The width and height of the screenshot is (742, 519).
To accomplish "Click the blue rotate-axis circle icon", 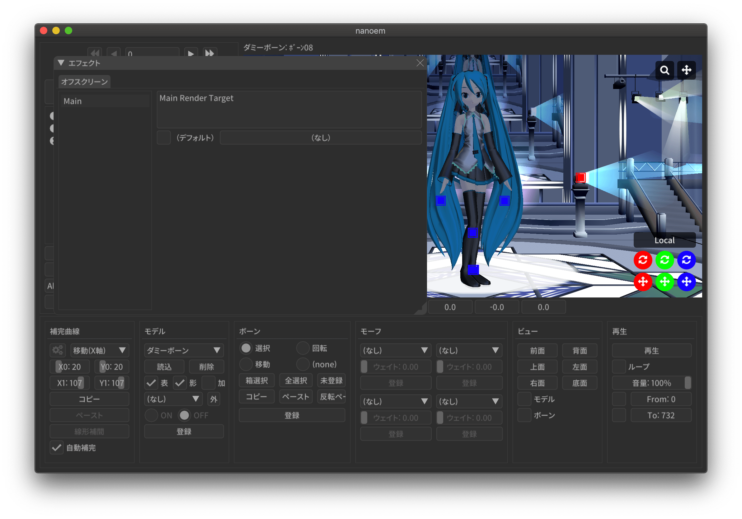I will (686, 260).
